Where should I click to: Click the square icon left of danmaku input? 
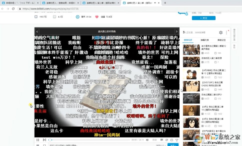(44, 145)
